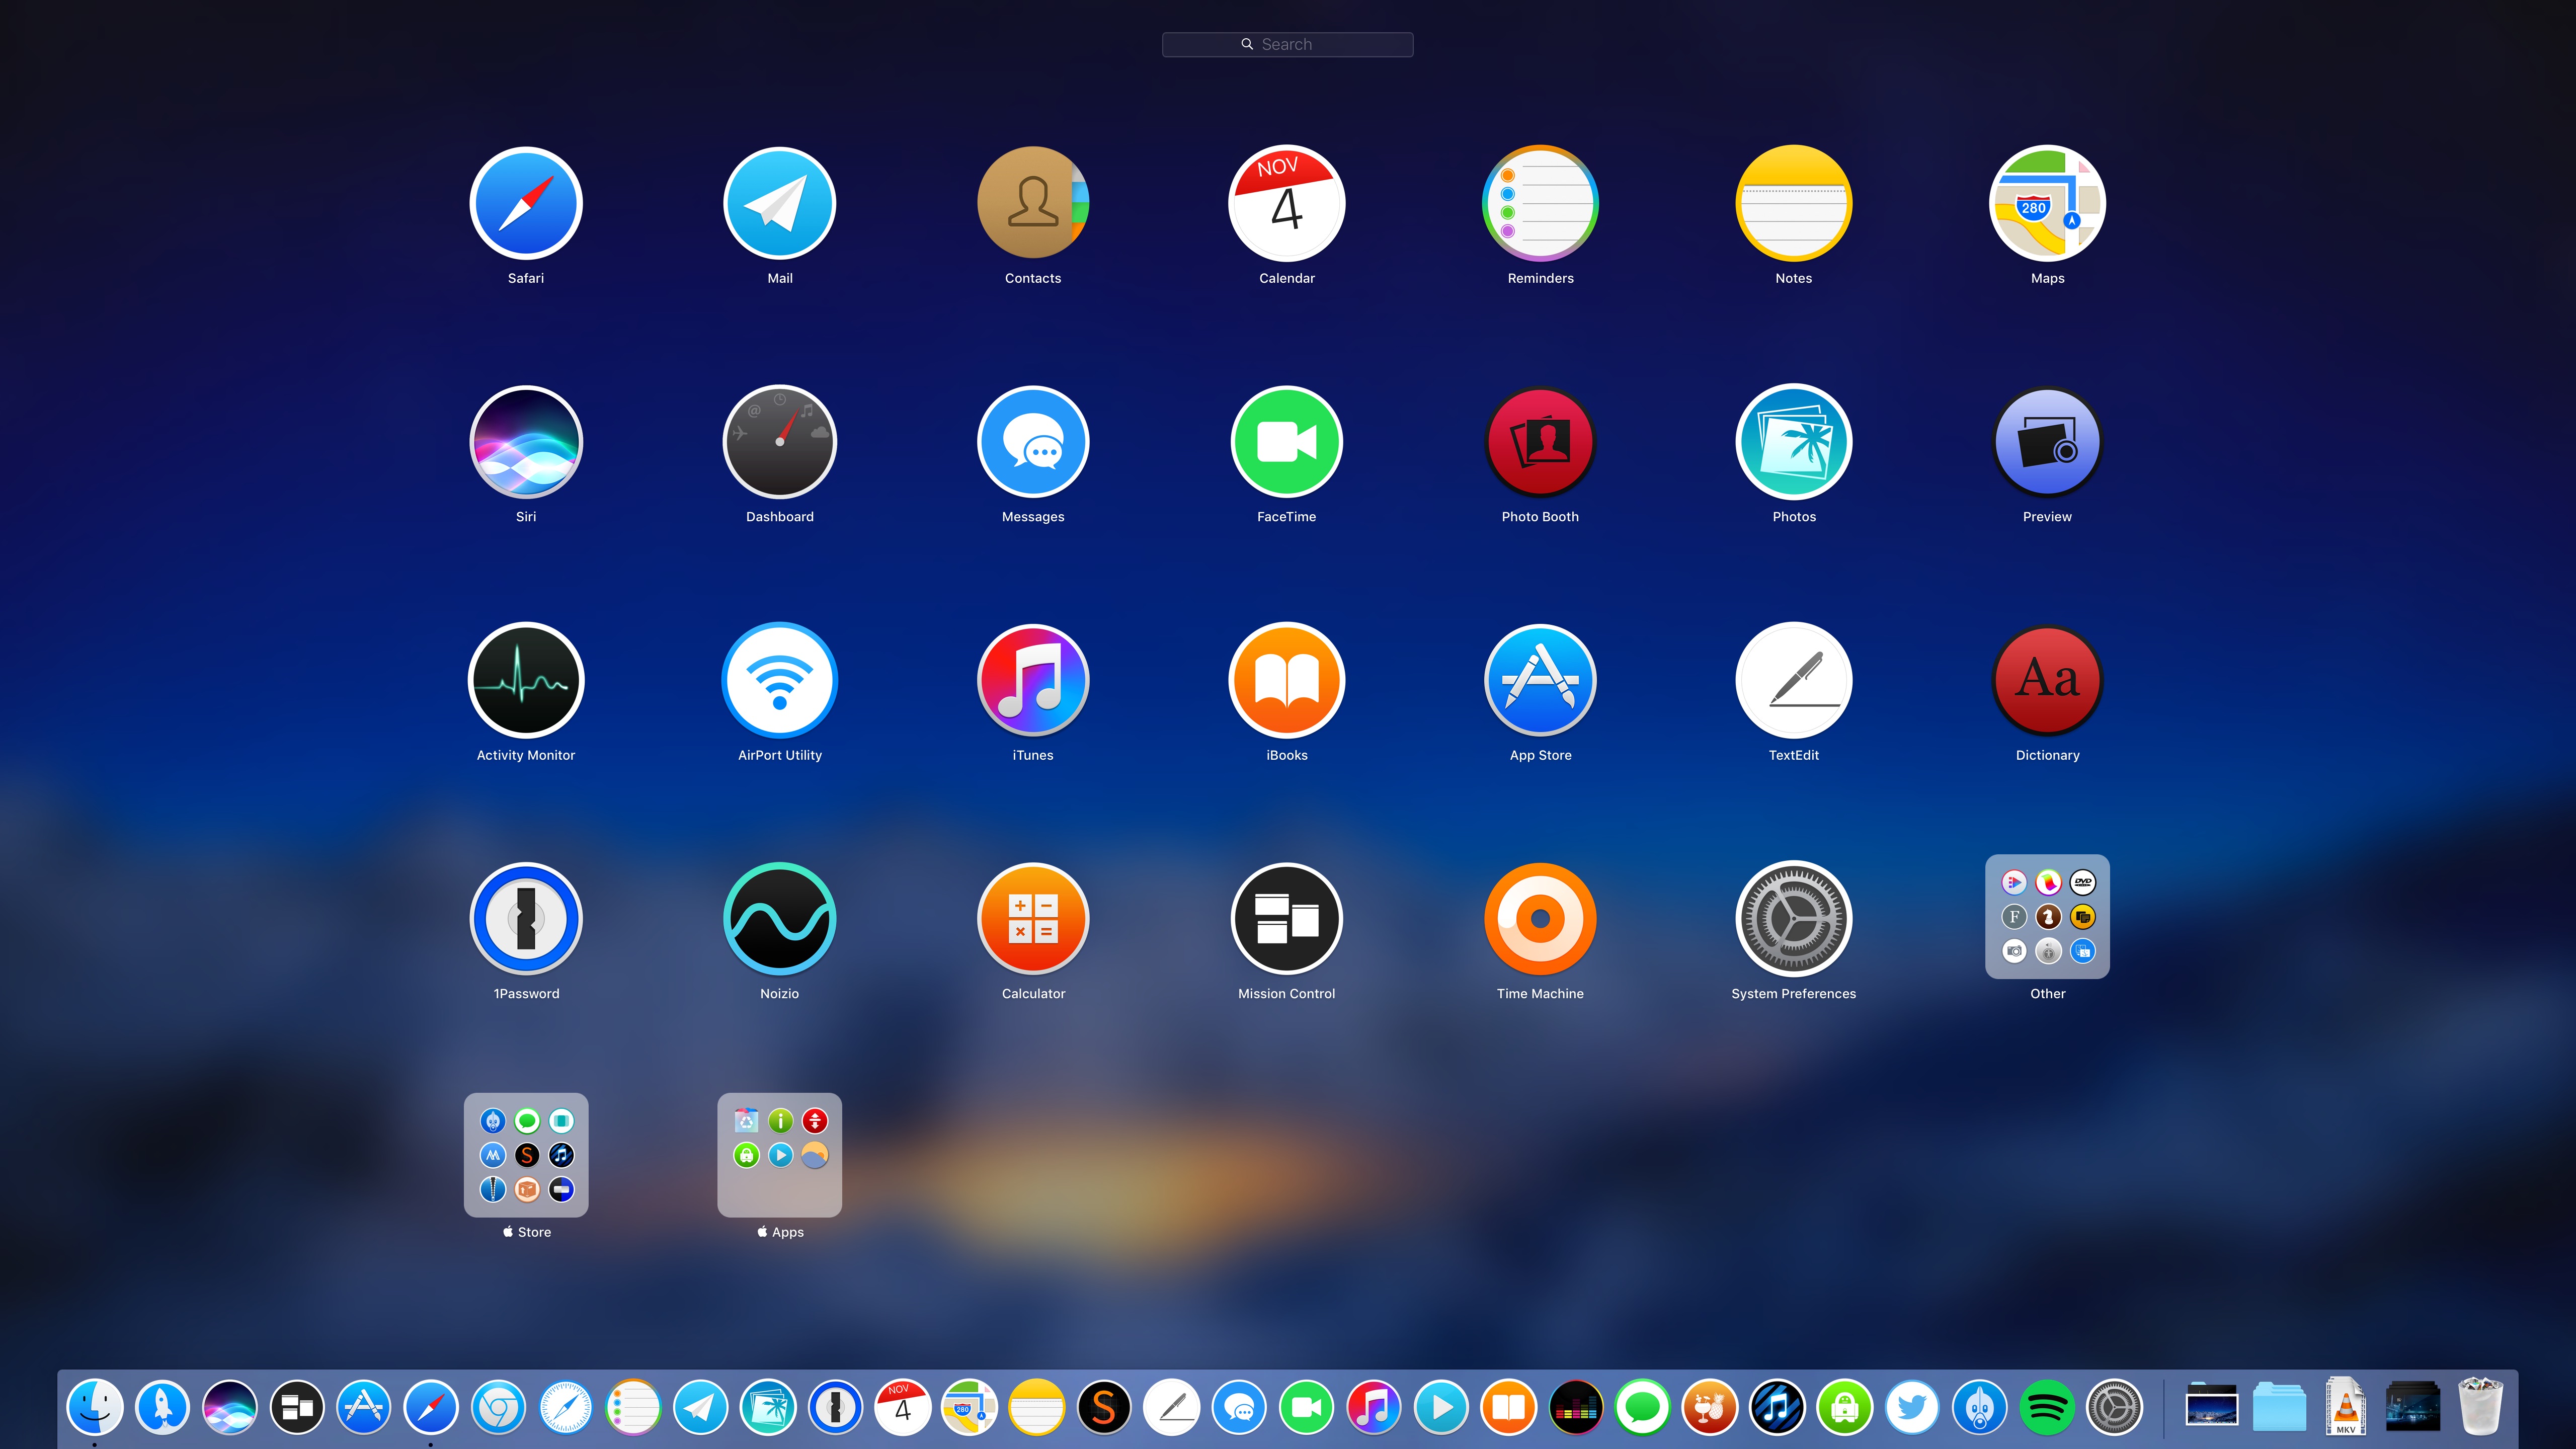Open Safari from the Launchpad grid
The width and height of the screenshot is (2576, 1449).
coord(526,203)
